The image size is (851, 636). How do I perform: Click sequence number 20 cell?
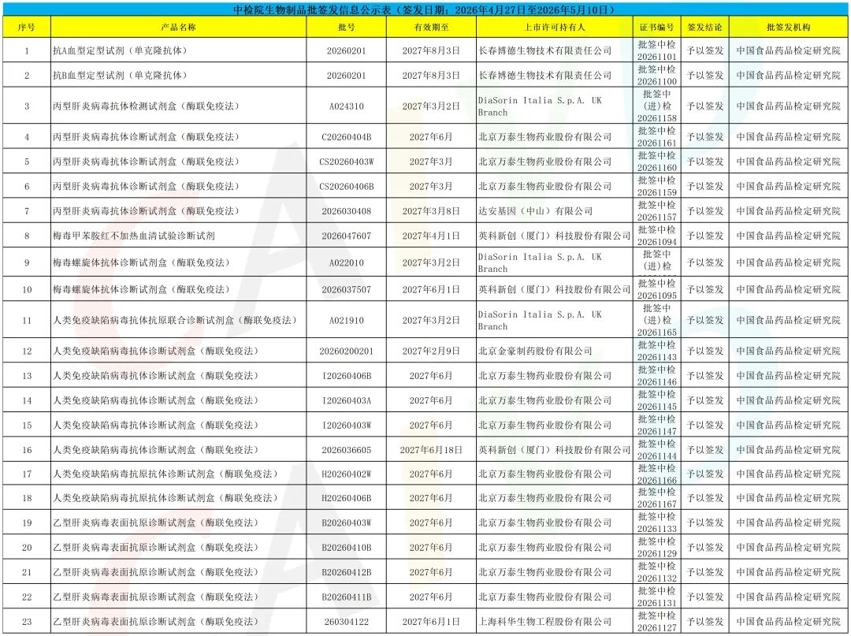27,548
